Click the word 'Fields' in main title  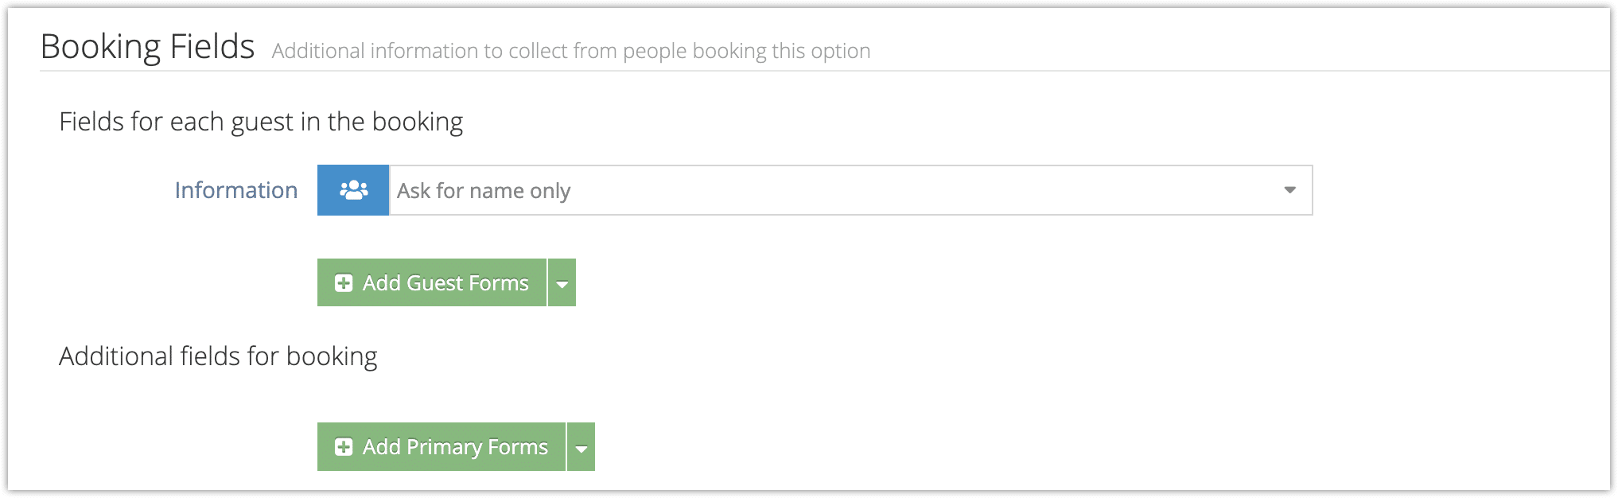pyautogui.click(x=212, y=46)
